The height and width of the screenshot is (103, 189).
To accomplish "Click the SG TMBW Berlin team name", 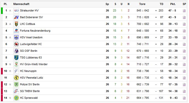I will (30, 91).
